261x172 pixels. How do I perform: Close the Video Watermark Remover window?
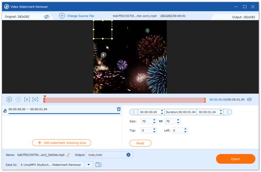pyautogui.click(x=253, y=7)
